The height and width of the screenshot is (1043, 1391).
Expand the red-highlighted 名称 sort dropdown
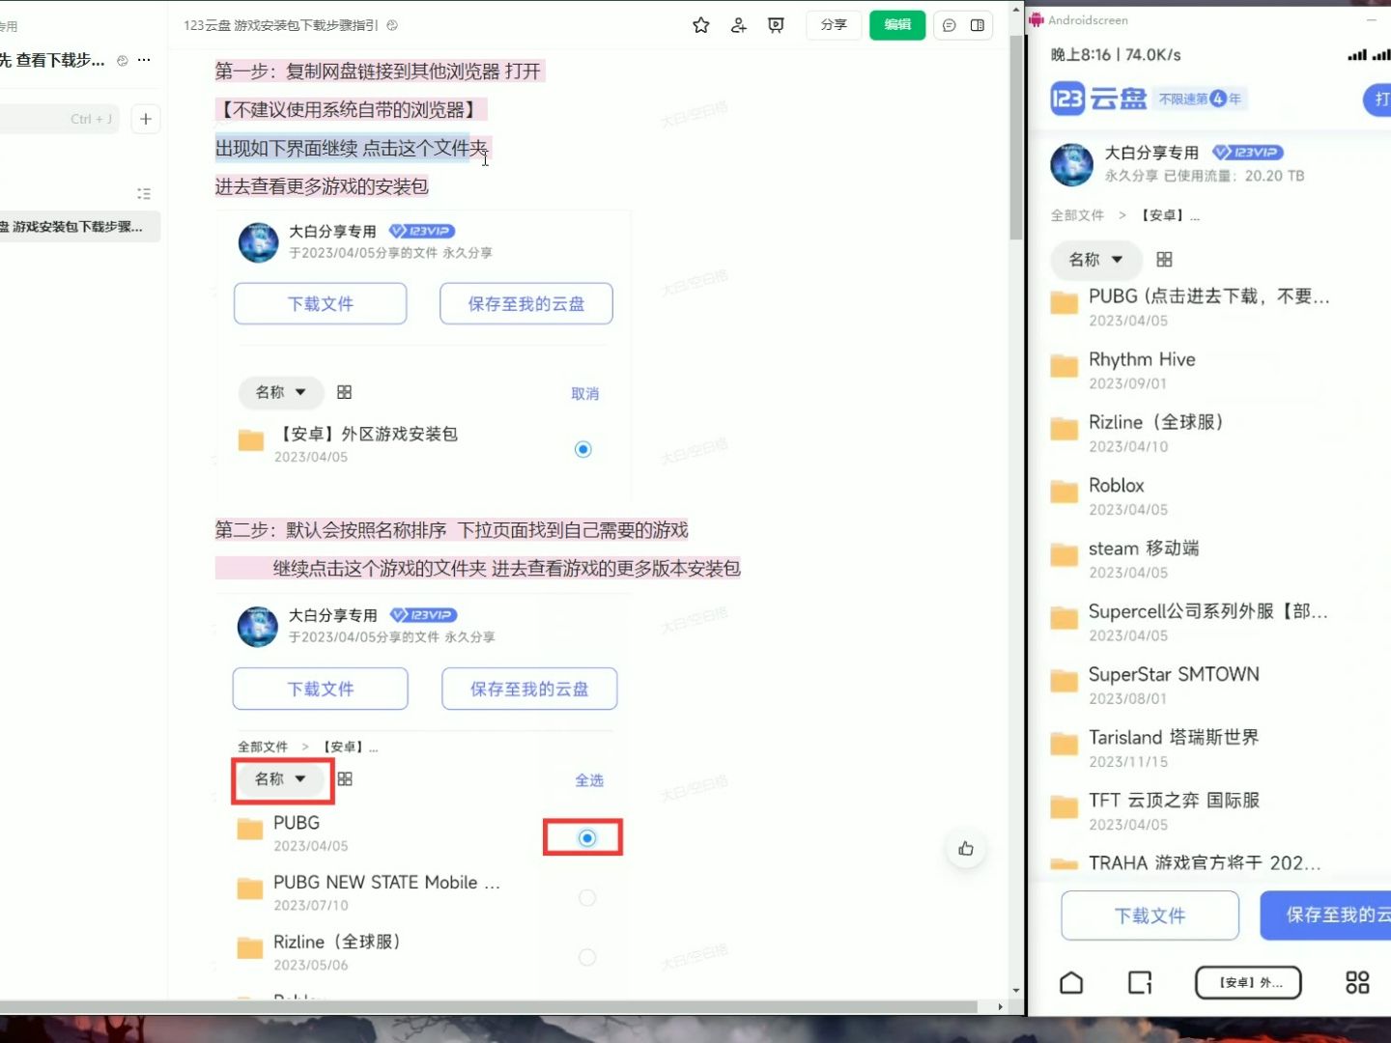281,779
